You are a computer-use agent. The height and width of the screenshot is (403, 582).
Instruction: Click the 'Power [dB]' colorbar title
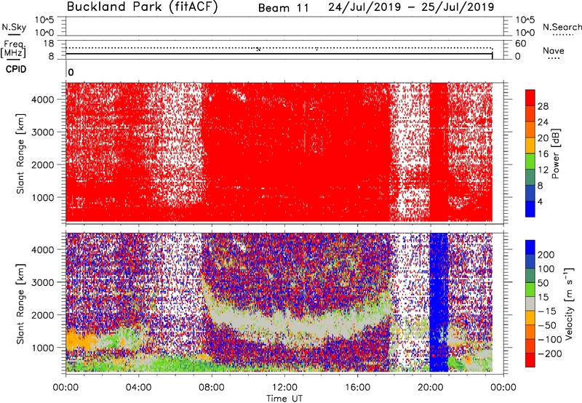pyautogui.click(x=556, y=153)
